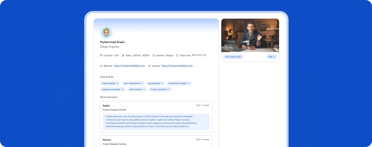Play the intro video

(x=250, y=35)
